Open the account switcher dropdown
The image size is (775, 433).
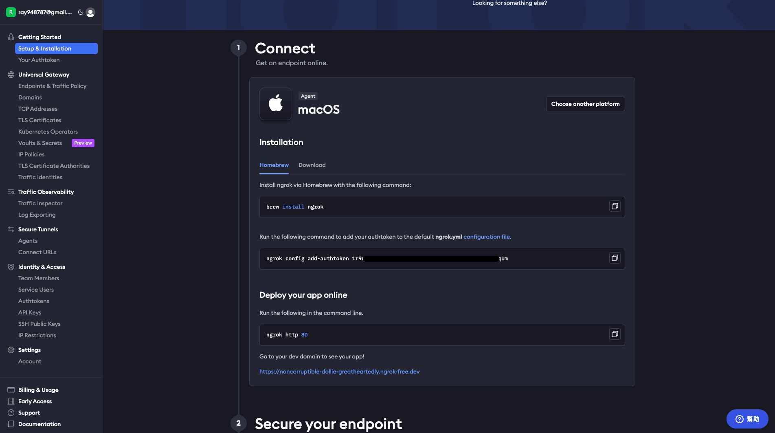41,12
